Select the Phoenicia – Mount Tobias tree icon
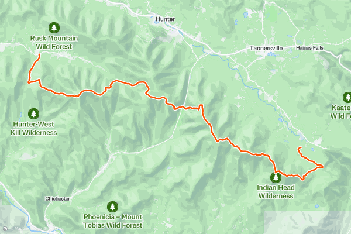 coord(112,207)
